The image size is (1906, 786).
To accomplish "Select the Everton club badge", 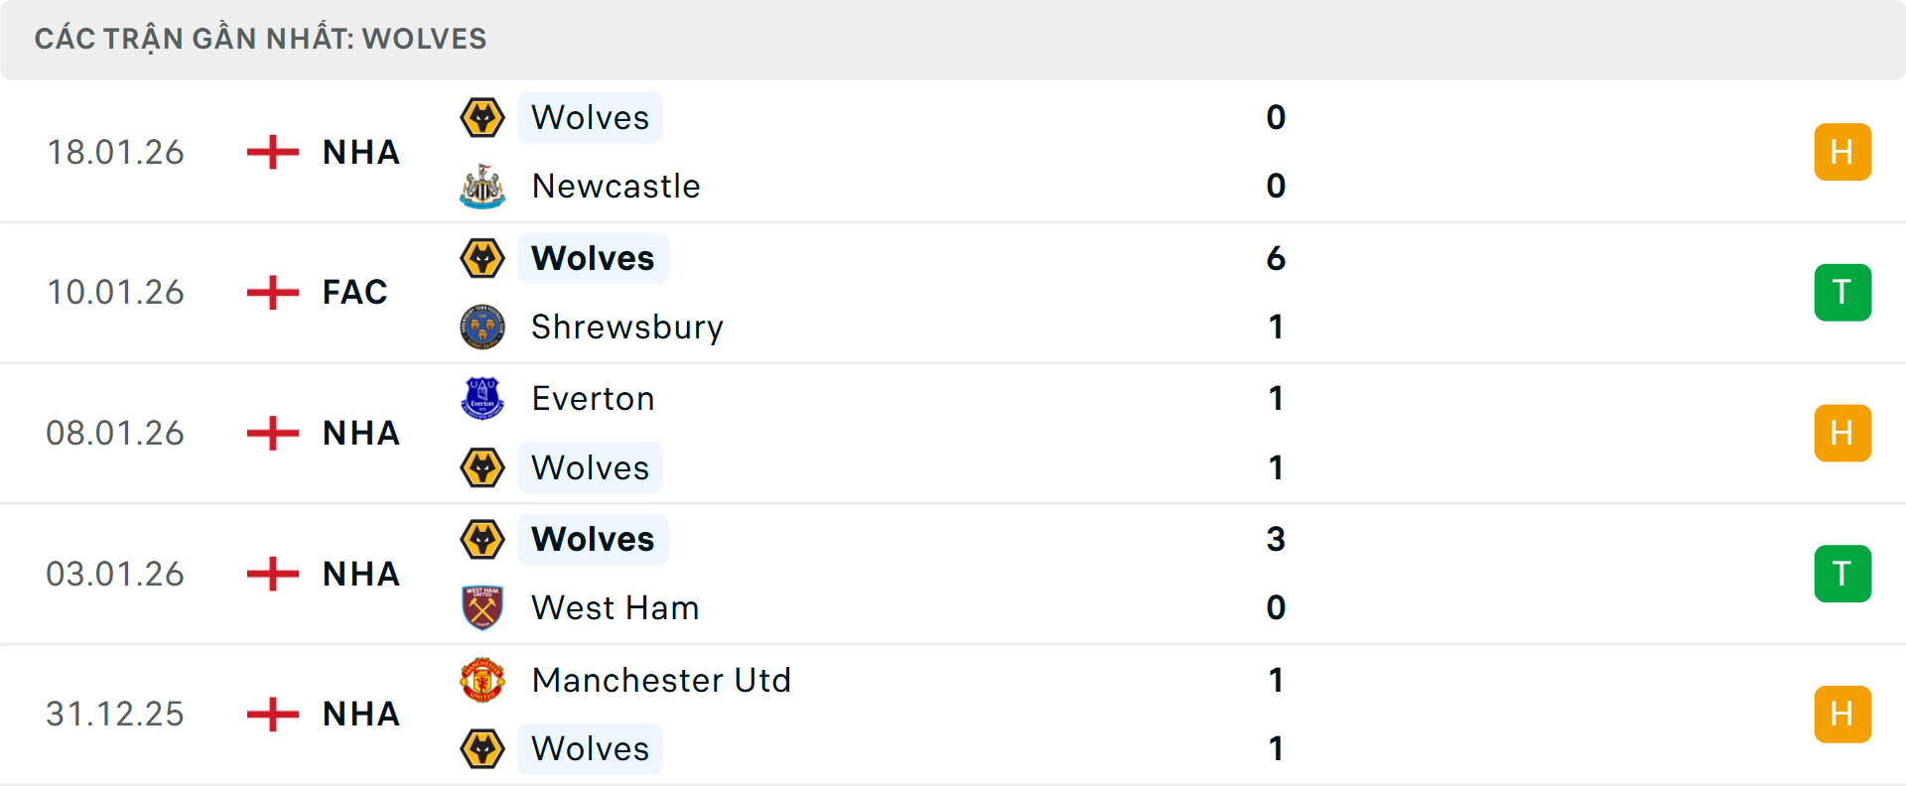I will pos(482,398).
